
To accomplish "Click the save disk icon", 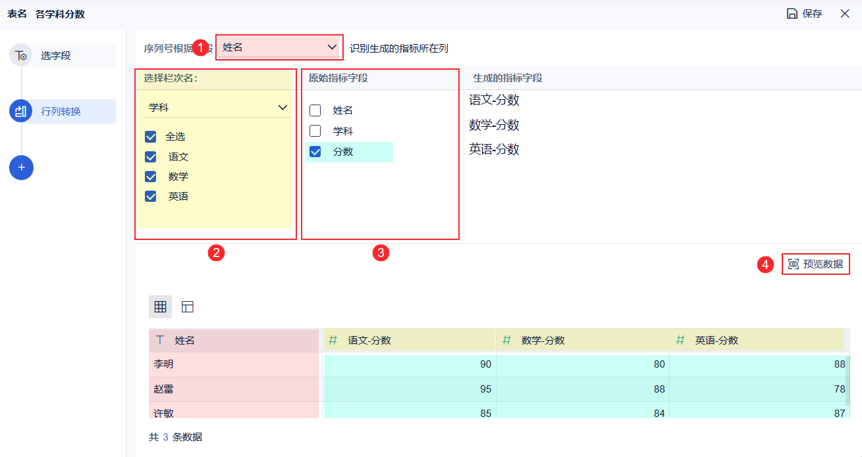I will 792,14.
